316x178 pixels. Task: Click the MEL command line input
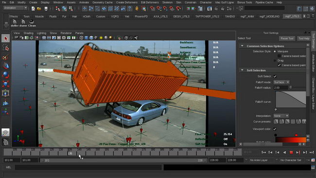point(88,167)
